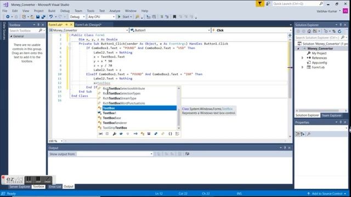Click the Save All icon in the toolbar
Screen dimensions: 351x197
[x=43, y=17]
